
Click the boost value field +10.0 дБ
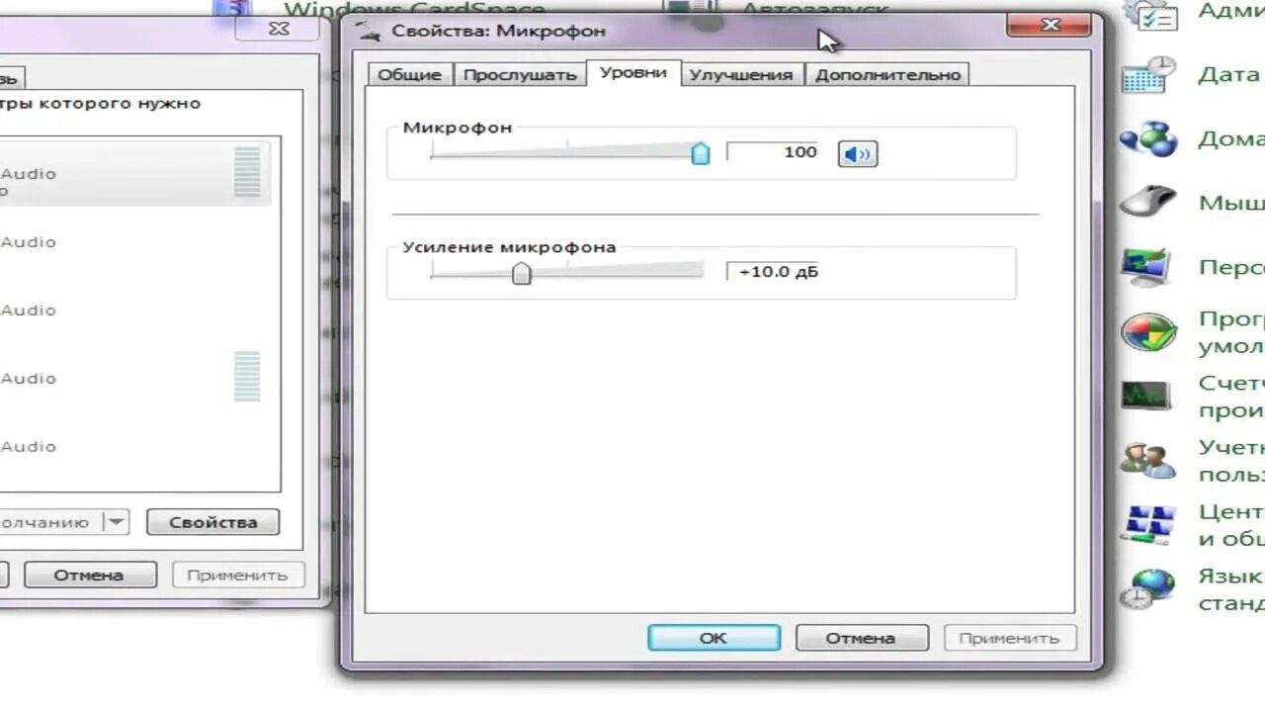(773, 272)
